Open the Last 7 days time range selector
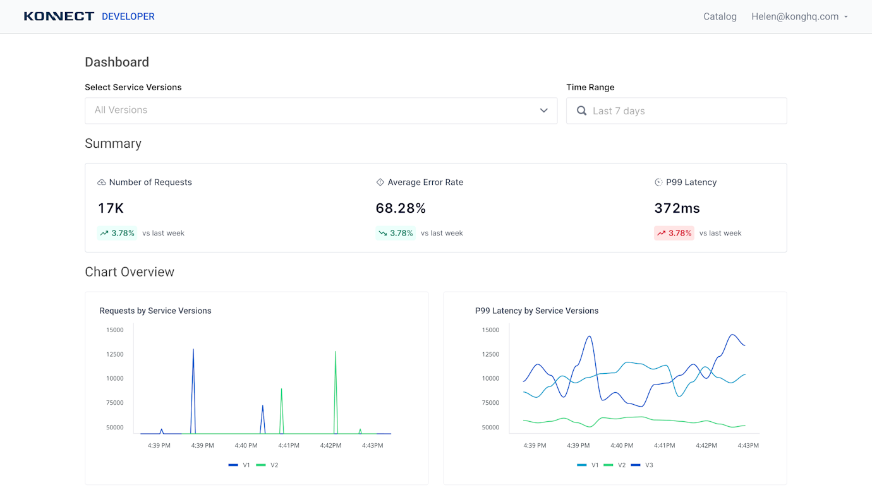Viewport: 872px width, 490px height. pos(676,111)
